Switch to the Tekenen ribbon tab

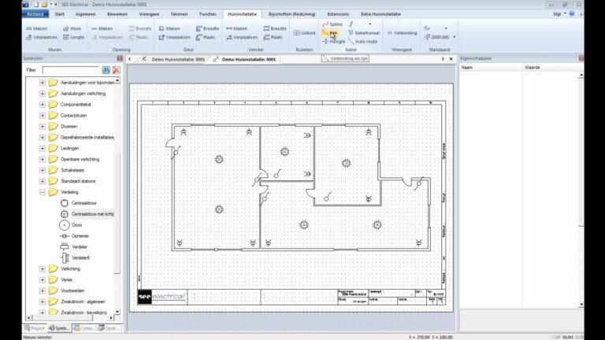point(179,14)
